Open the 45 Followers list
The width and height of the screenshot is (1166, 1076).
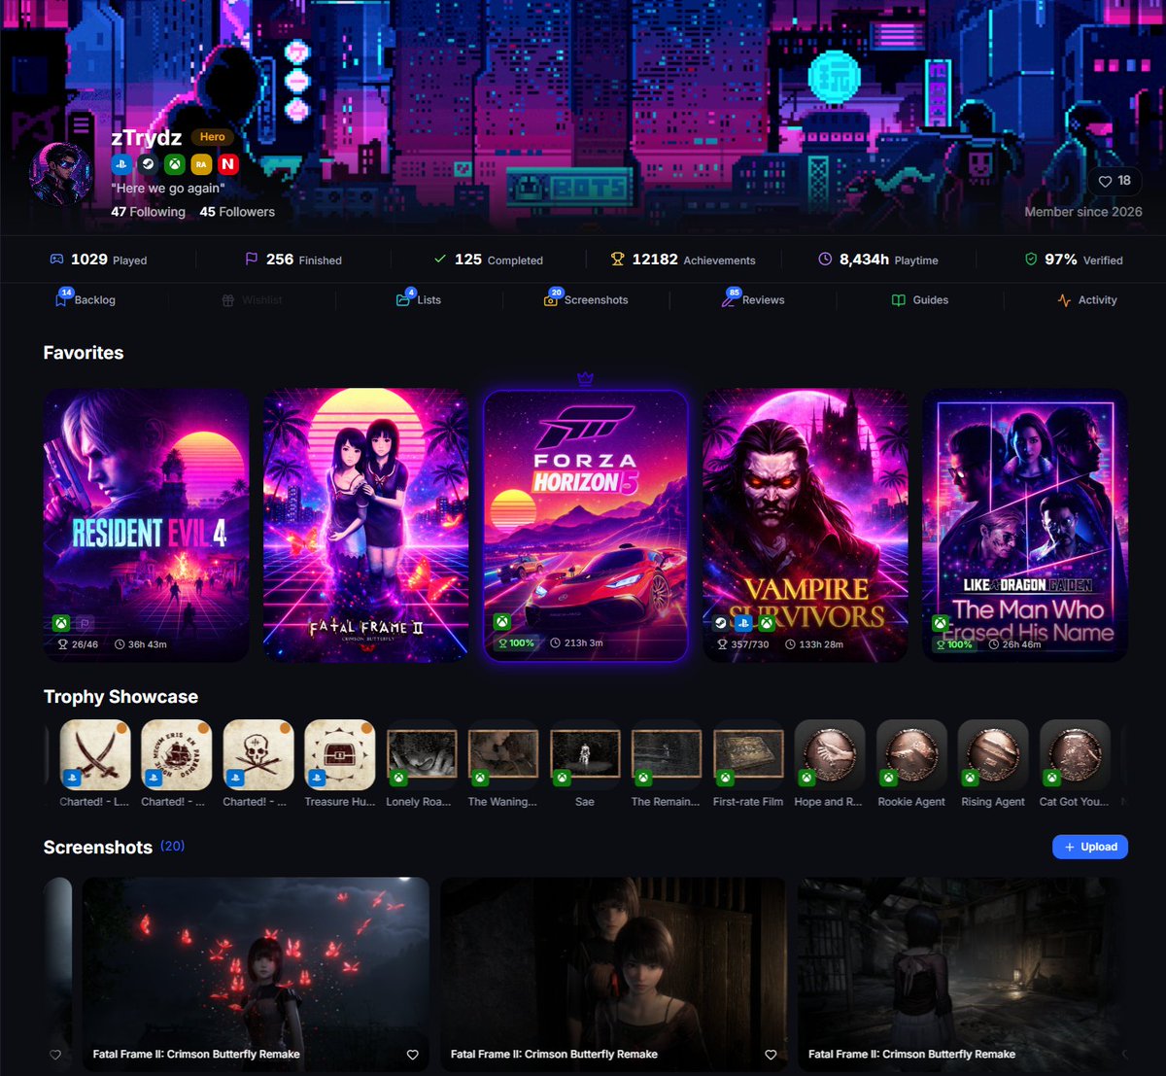[237, 212]
